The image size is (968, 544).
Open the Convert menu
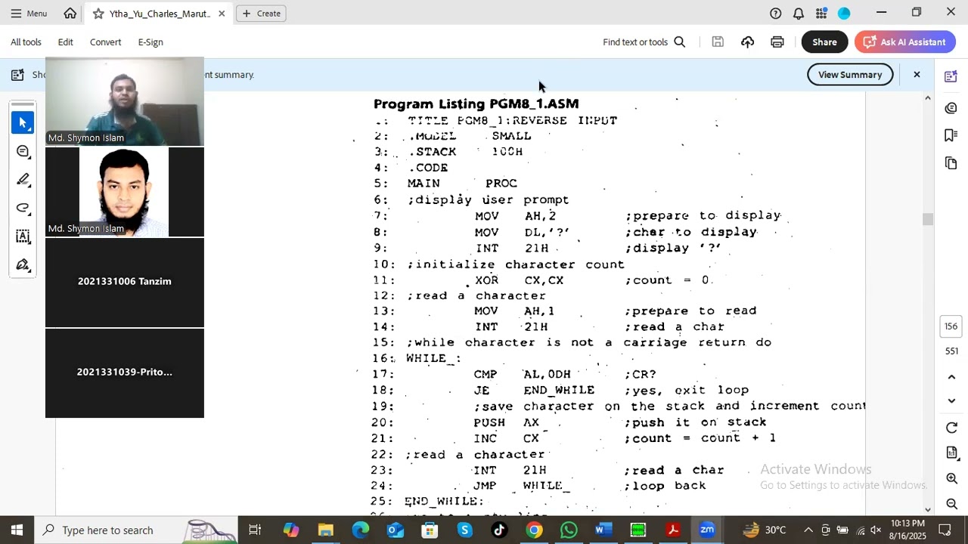click(x=105, y=42)
